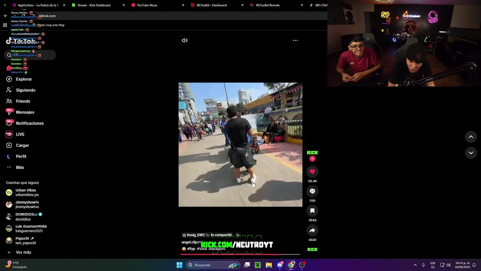Viewport: 481px width, 271px height.
Task: Click the webcam overlay thumbnail
Action: (404, 43)
